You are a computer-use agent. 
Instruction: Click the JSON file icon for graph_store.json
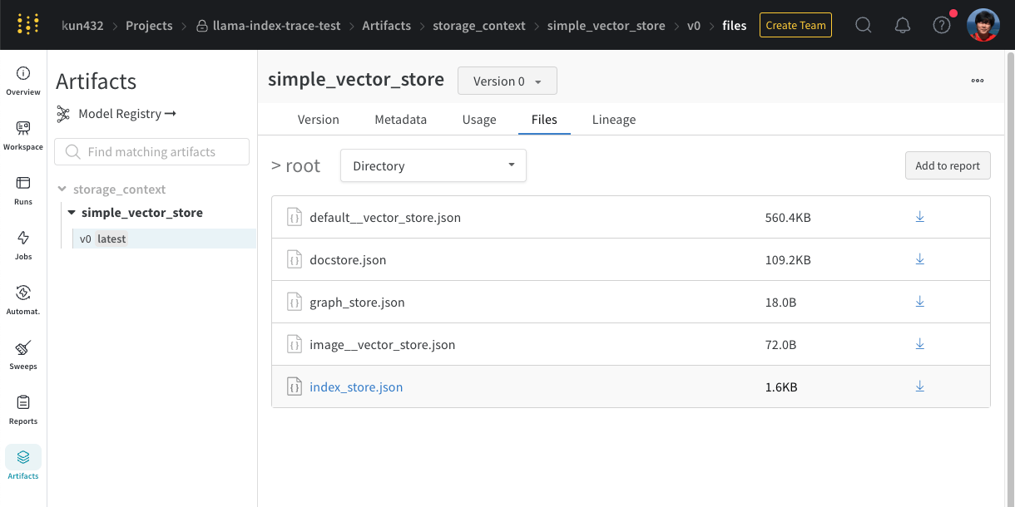pos(294,303)
